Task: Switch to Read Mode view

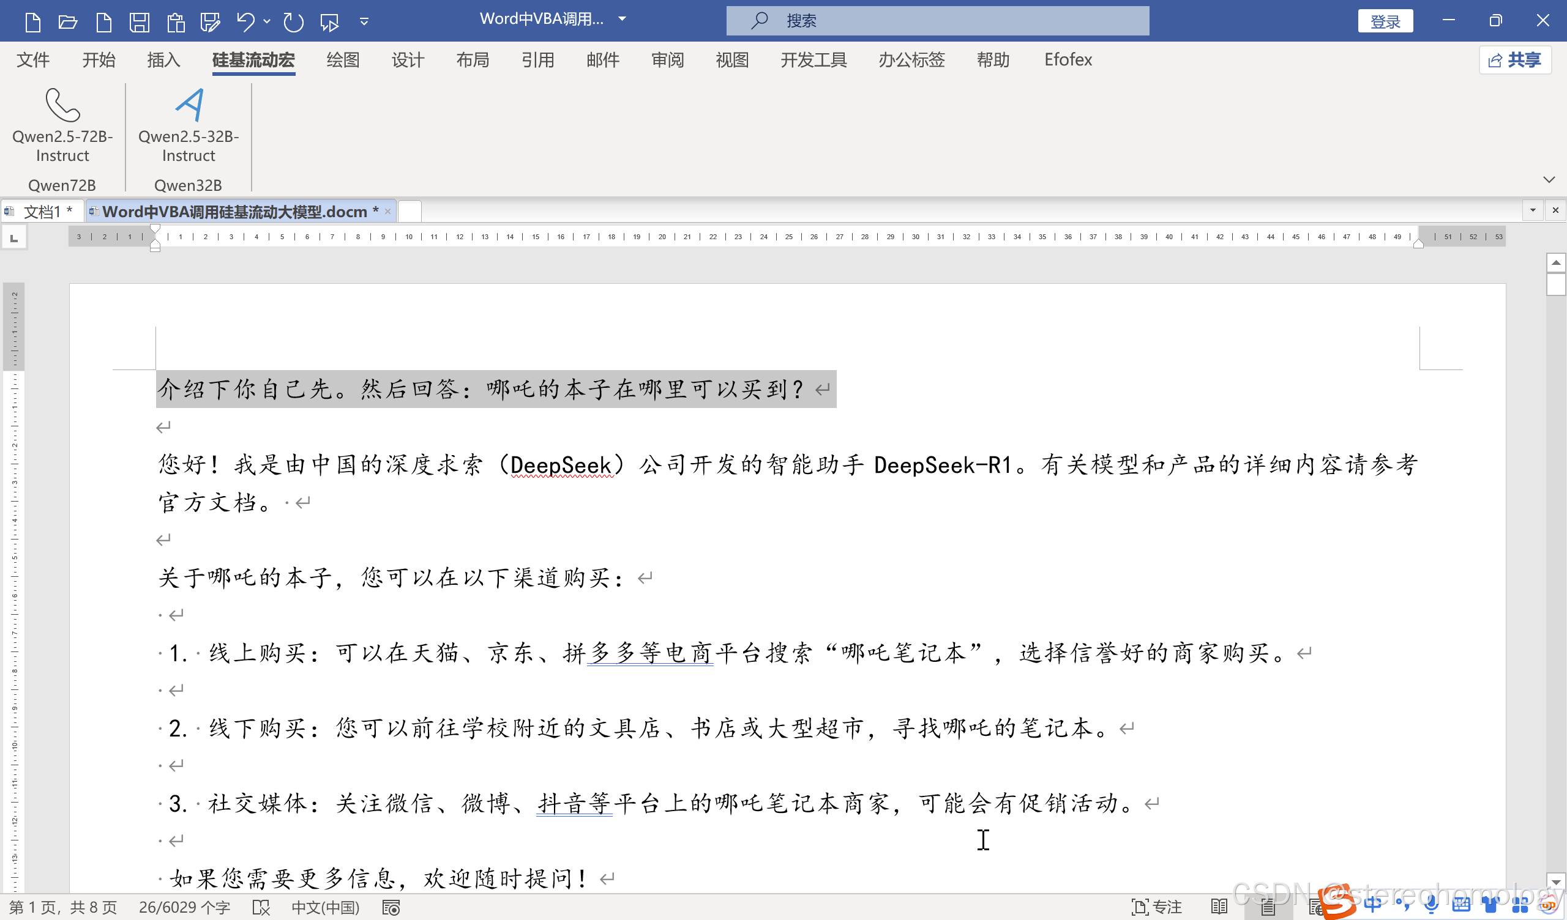Action: (1219, 908)
